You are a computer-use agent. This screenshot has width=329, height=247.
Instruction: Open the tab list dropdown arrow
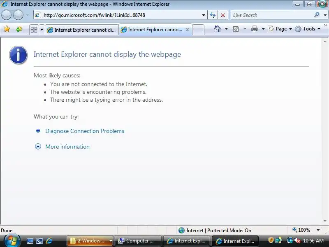(x=42, y=30)
